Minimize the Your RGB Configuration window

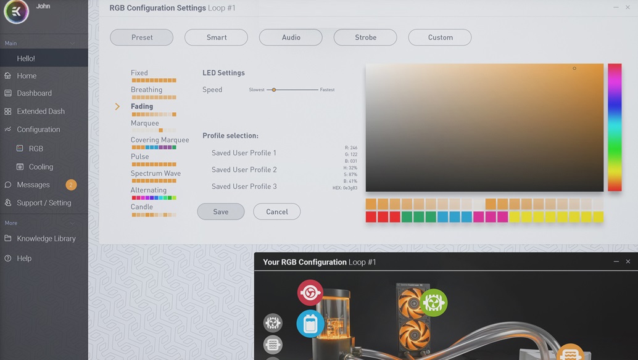pos(616,261)
